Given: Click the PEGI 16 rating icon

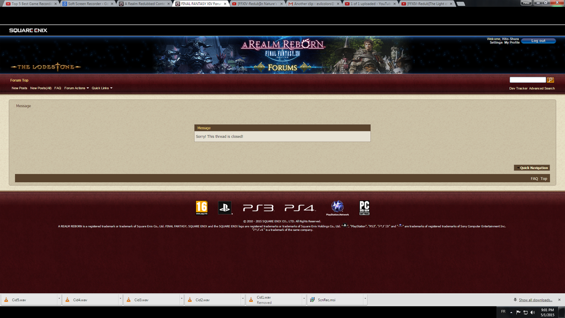Looking at the screenshot, I should (x=201, y=208).
